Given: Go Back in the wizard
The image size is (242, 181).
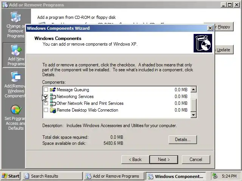Looking at the screenshot, I should point(135,160).
